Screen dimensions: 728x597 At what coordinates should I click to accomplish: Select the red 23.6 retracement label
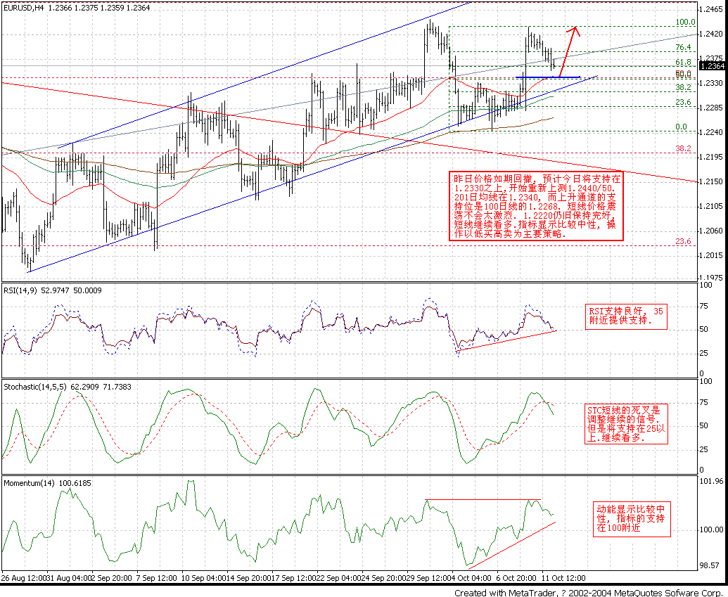[683, 241]
